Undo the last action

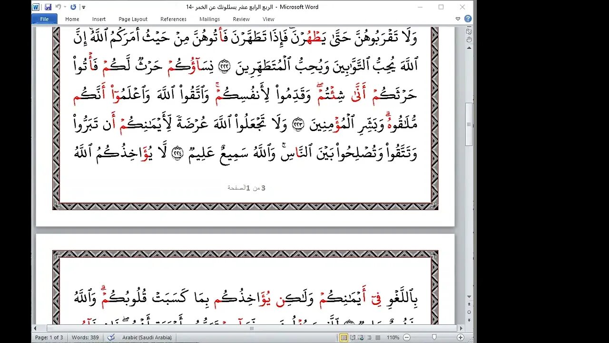[x=58, y=7]
